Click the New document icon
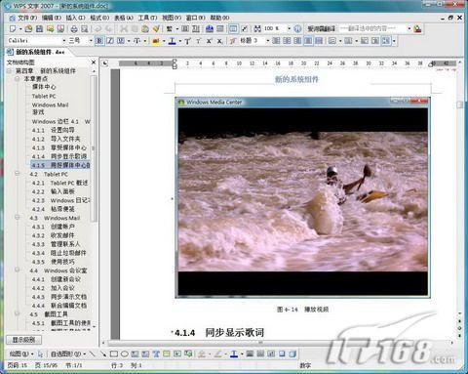This screenshot has width=468, height=374. [13, 29]
